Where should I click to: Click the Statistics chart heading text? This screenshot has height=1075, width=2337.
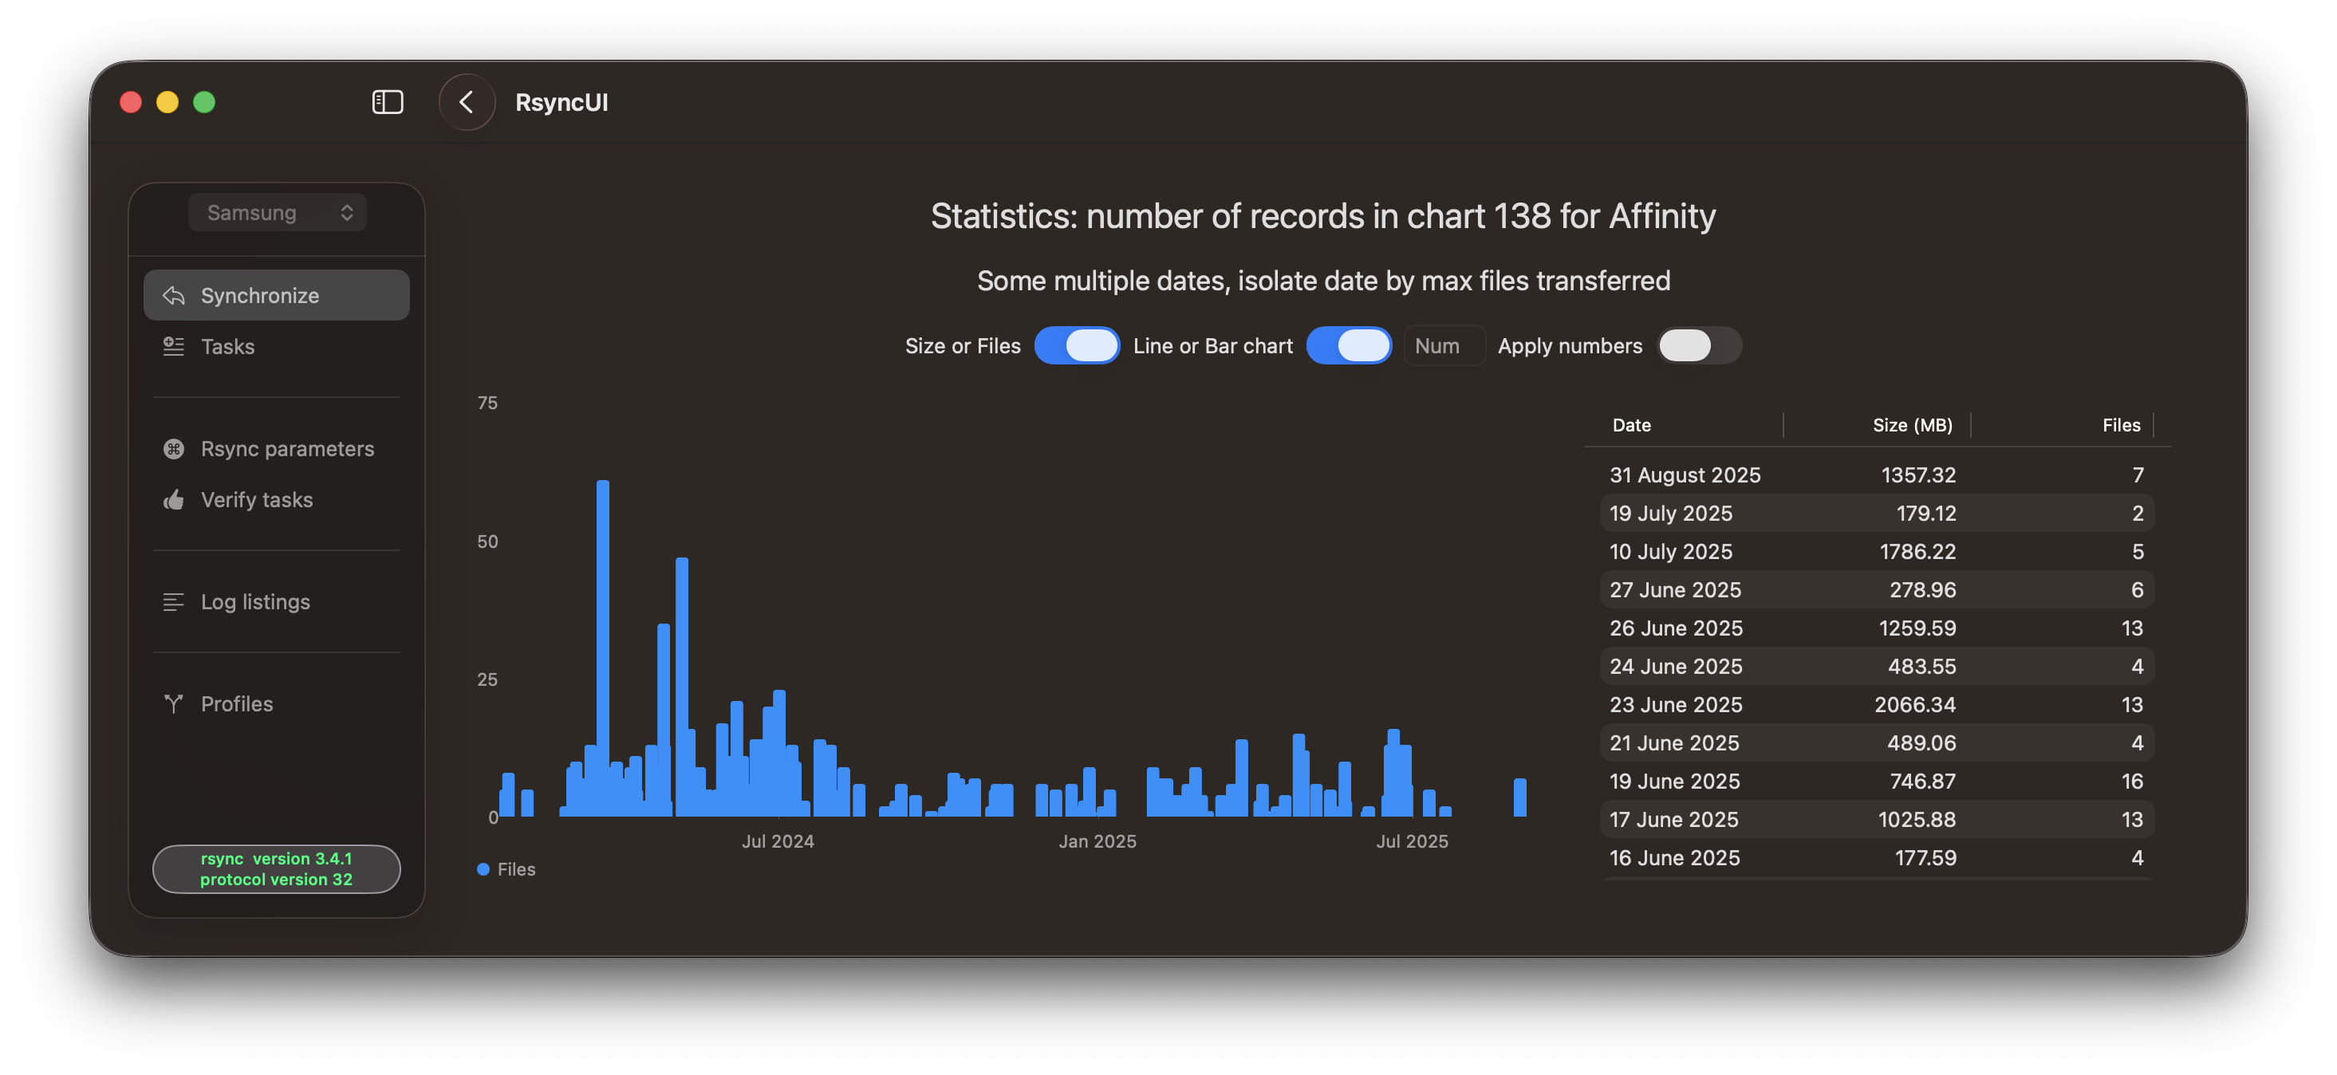1322,216
